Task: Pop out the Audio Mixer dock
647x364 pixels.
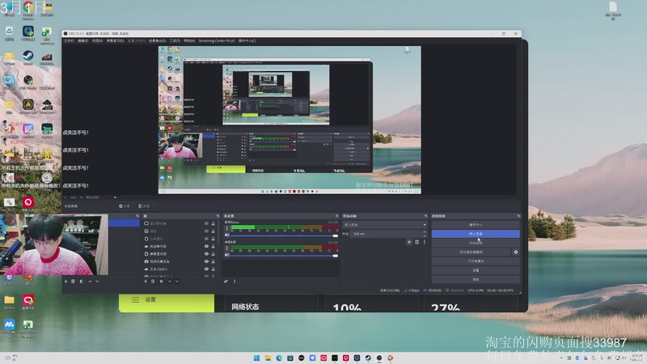Action: click(336, 216)
